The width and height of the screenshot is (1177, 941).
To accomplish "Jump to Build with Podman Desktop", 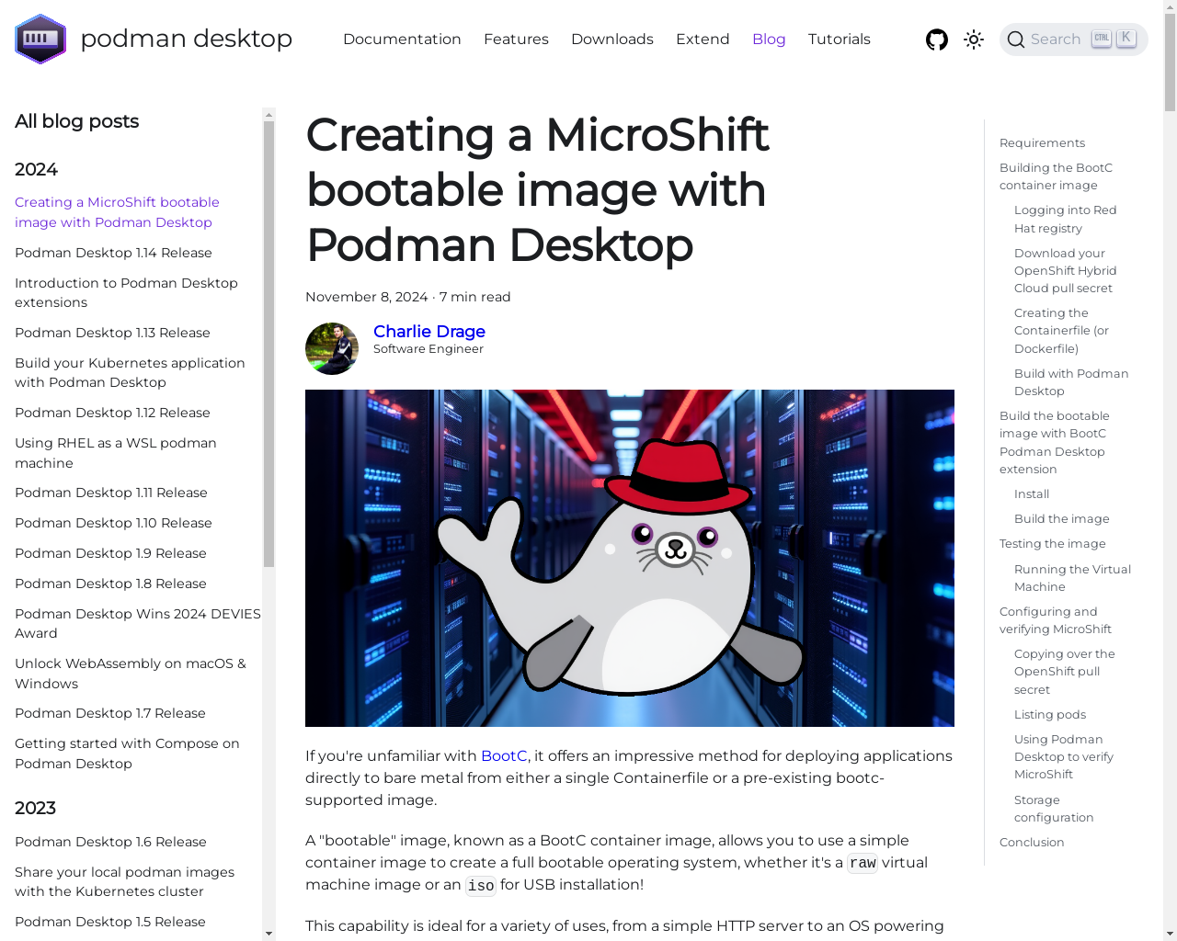I will [1071, 382].
